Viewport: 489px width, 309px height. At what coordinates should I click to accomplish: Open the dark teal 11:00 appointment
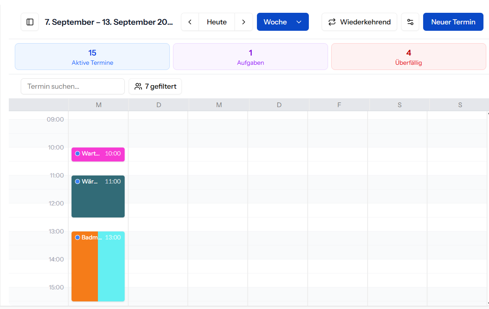pos(98,196)
